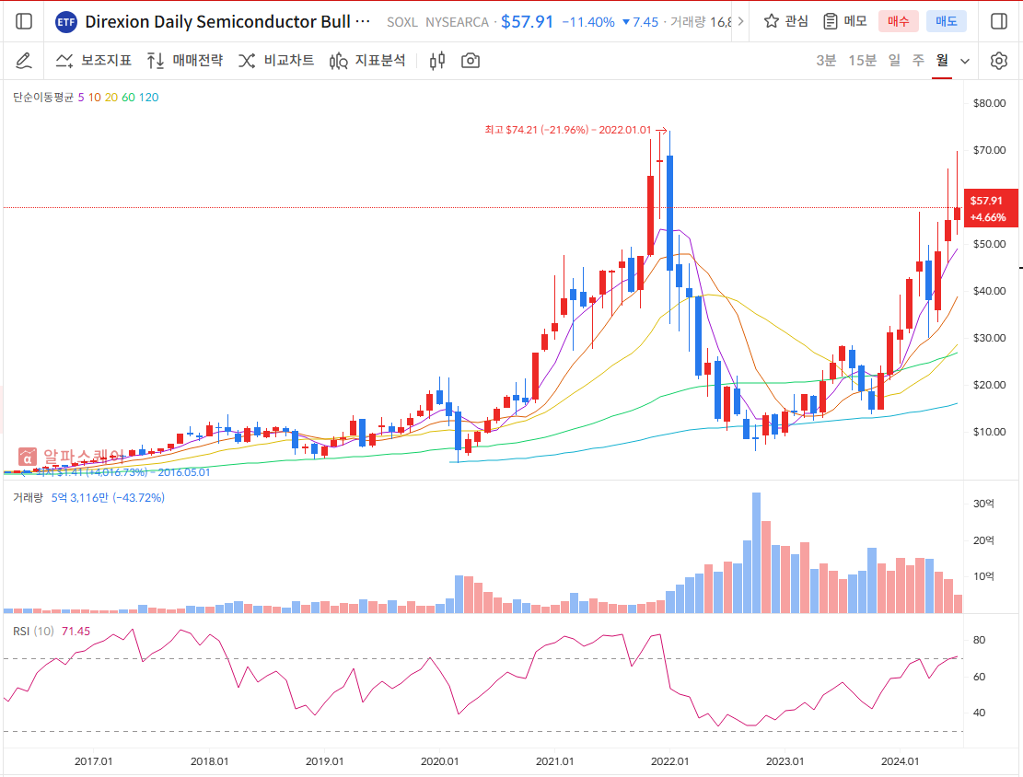The width and height of the screenshot is (1023, 777).
Task: Click the 30억 volume axis label
Action: click(983, 504)
